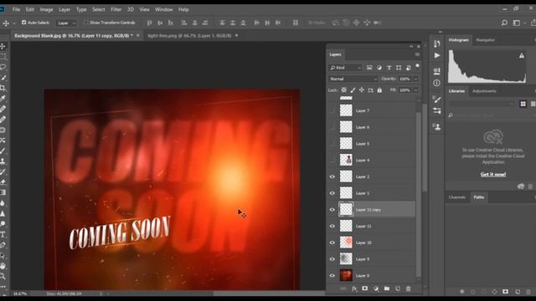Image resolution: width=536 pixels, height=301 pixels.
Task: Open the Kind filter dropdown
Action: (x=346, y=68)
